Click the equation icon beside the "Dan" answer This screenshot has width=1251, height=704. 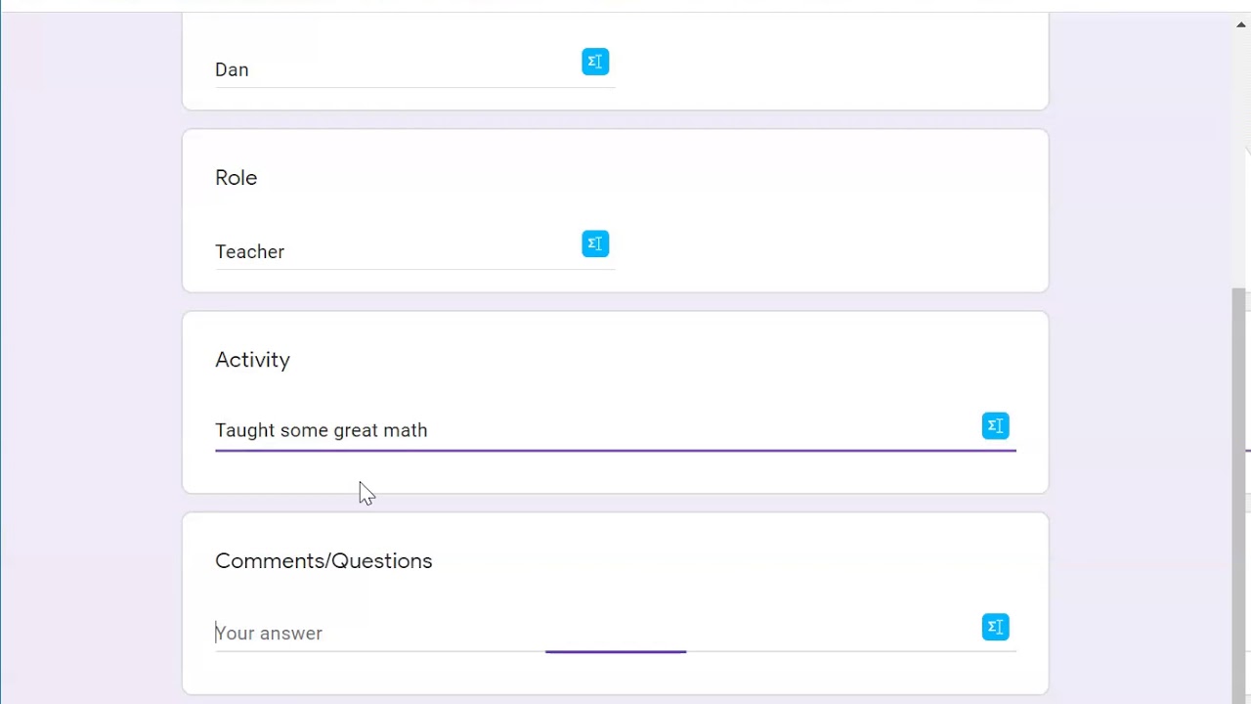(595, 62)
